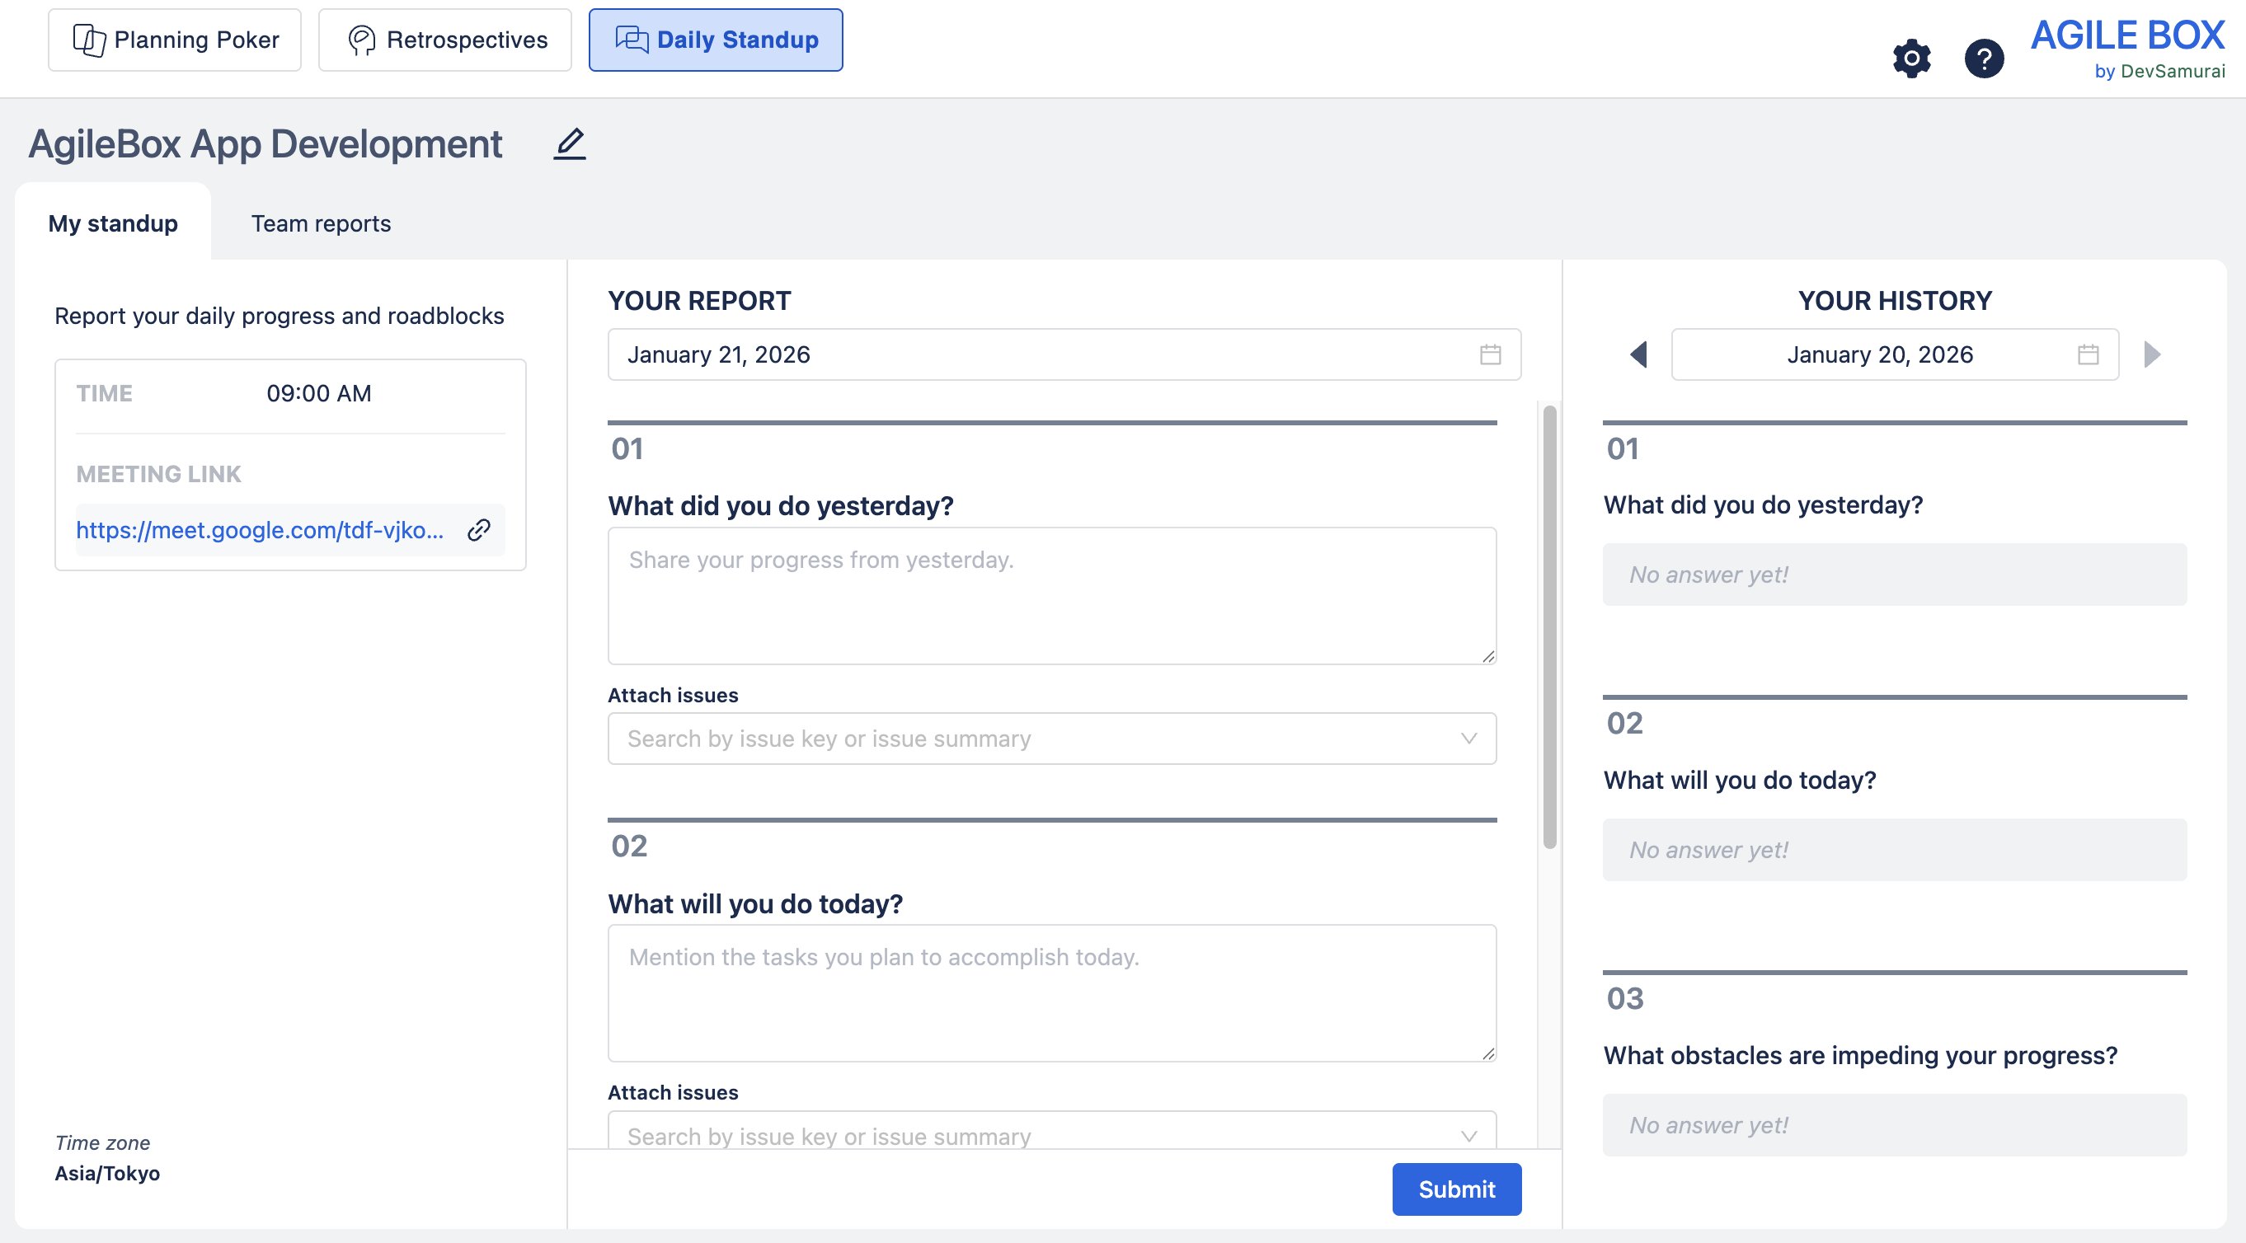The image size is (2246, 1243).
Task: Go to previous history day arrow
Action: [x=1638, y=354]
